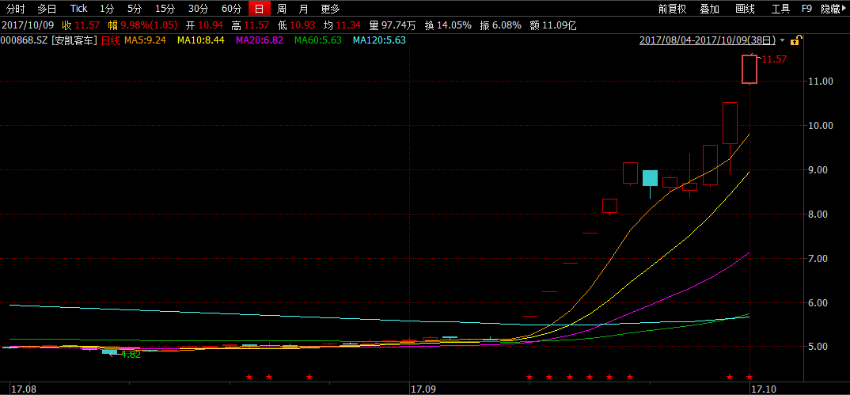Viewport: 850px width, 395px height.
Task: Select the 60分 period tab
Action: coord(231,9)
